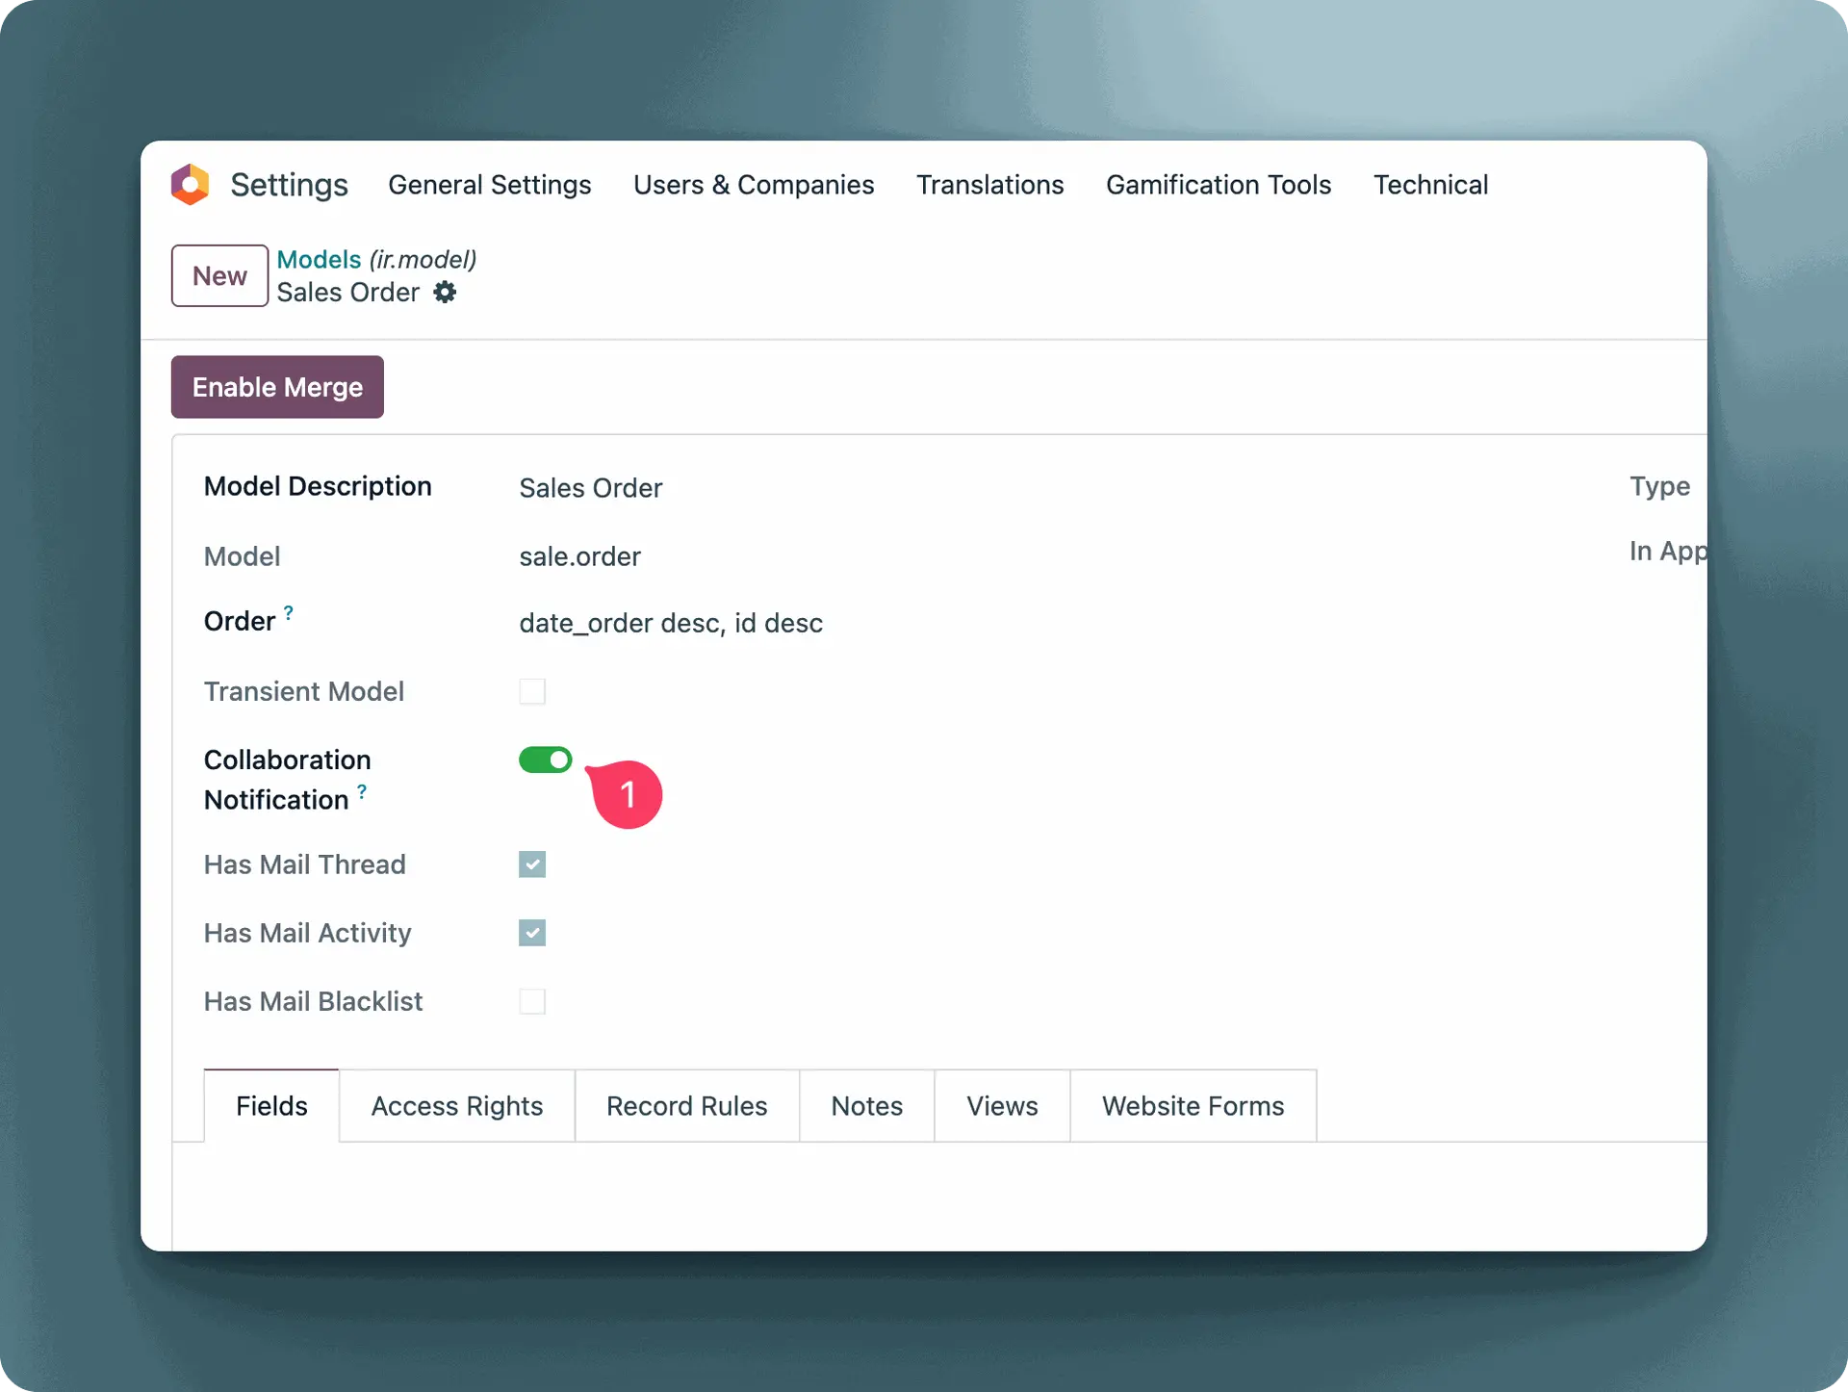Screen dimensions: 1848x1392
Task: Click the Models breadcrumb link
Action: [319, 259]
